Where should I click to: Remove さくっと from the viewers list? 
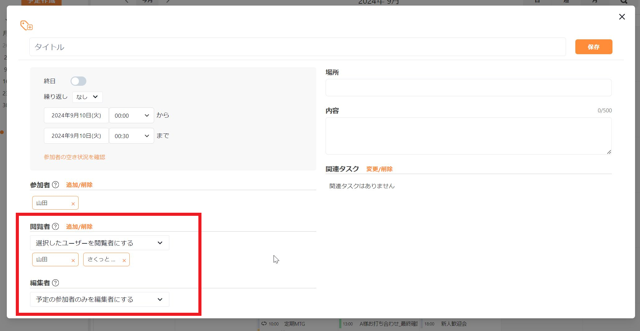click(x=124, y=260)
